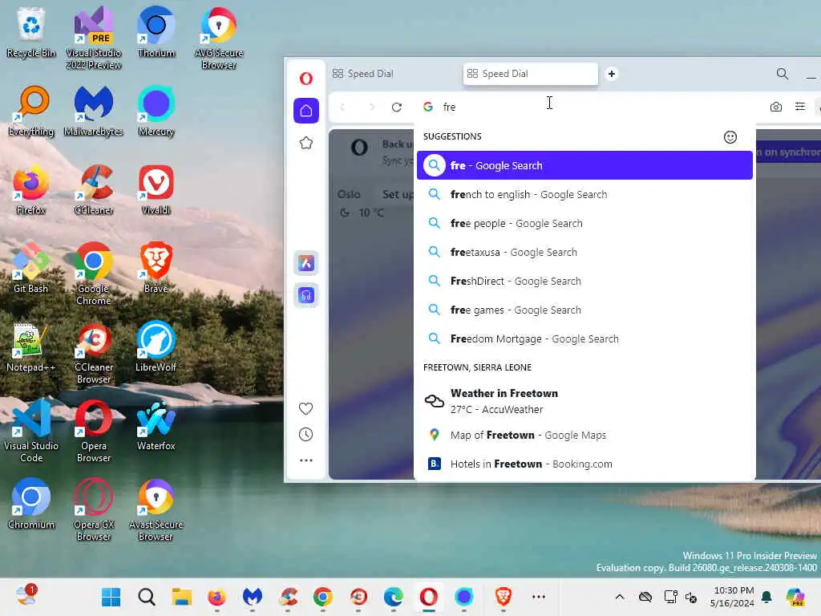Screen dimensions: 821x616
Task: Open the heart Pinboards icon in the sidebar
Action: point(305,408)
